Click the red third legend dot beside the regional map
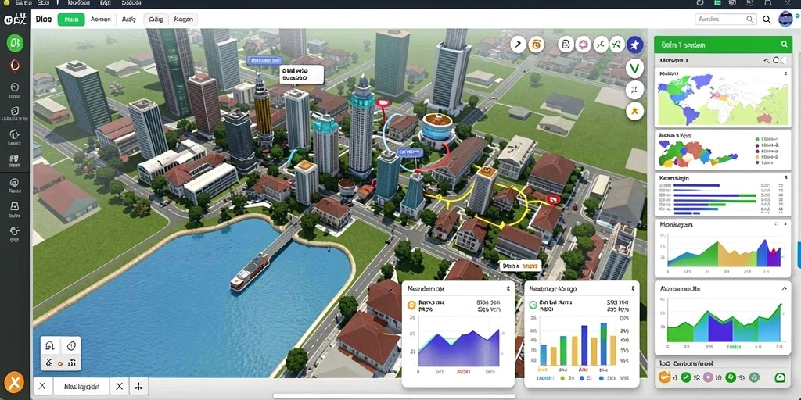801x400 pixels. tap(756, 152)
